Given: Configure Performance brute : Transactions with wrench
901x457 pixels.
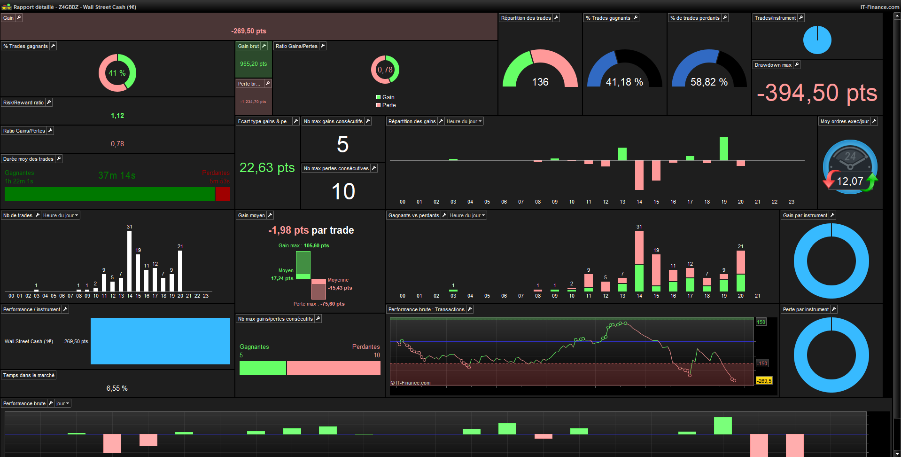Looking at the screenshot, I should tap(470, 309).
